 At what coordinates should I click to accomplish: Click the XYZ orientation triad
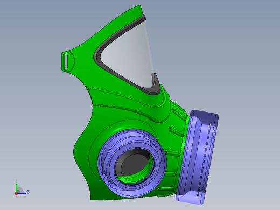coord(21,187)
